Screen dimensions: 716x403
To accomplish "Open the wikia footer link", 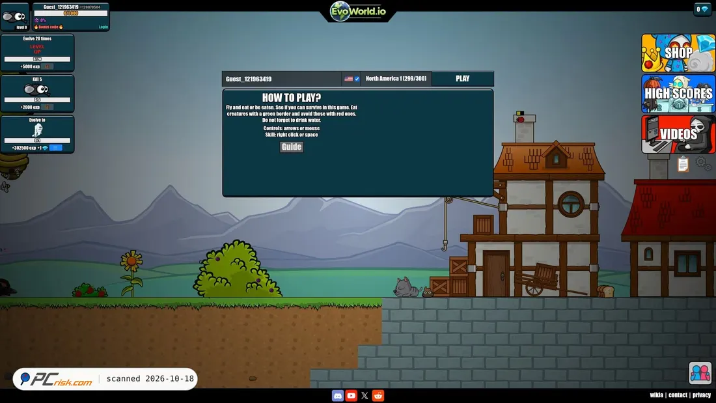I will click(656, 395).
